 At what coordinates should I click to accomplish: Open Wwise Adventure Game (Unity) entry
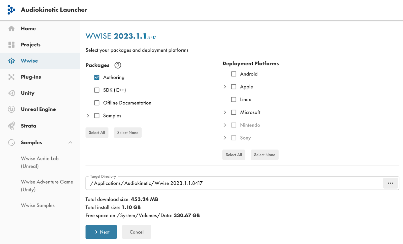47,186
